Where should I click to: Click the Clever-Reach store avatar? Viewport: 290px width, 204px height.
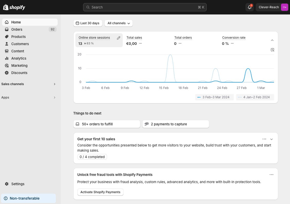(284, 7)
